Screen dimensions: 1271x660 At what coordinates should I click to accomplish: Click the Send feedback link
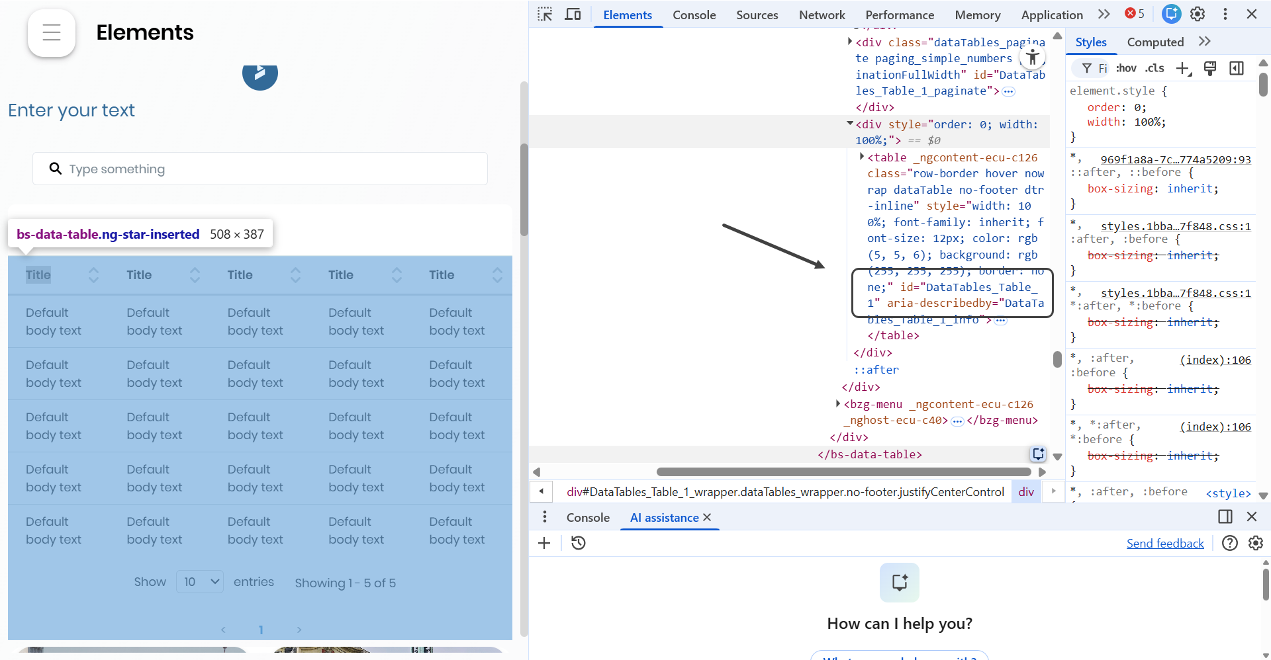coord(1165,544)
